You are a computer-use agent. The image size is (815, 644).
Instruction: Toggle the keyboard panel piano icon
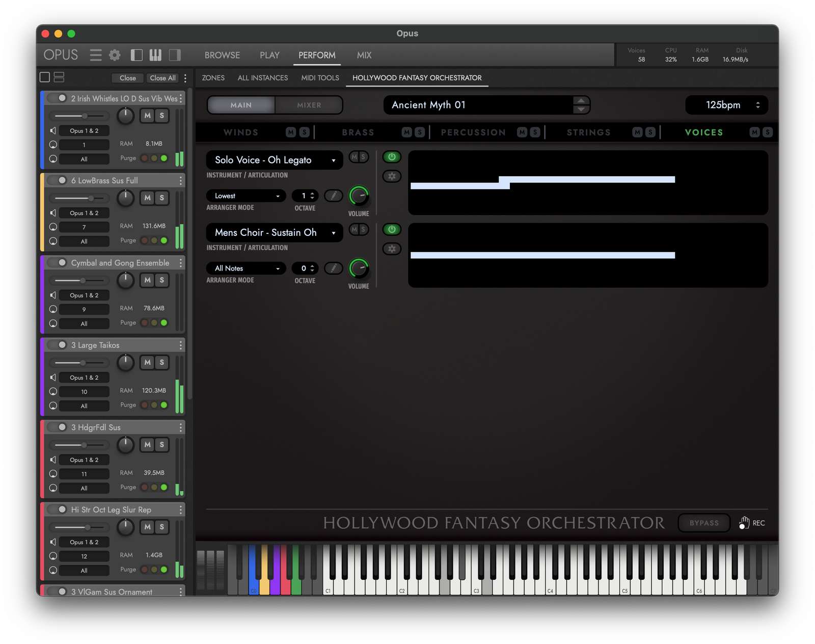coord(155,55)
